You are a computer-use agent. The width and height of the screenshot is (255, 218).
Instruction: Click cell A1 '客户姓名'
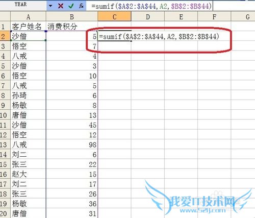[28, 27]
